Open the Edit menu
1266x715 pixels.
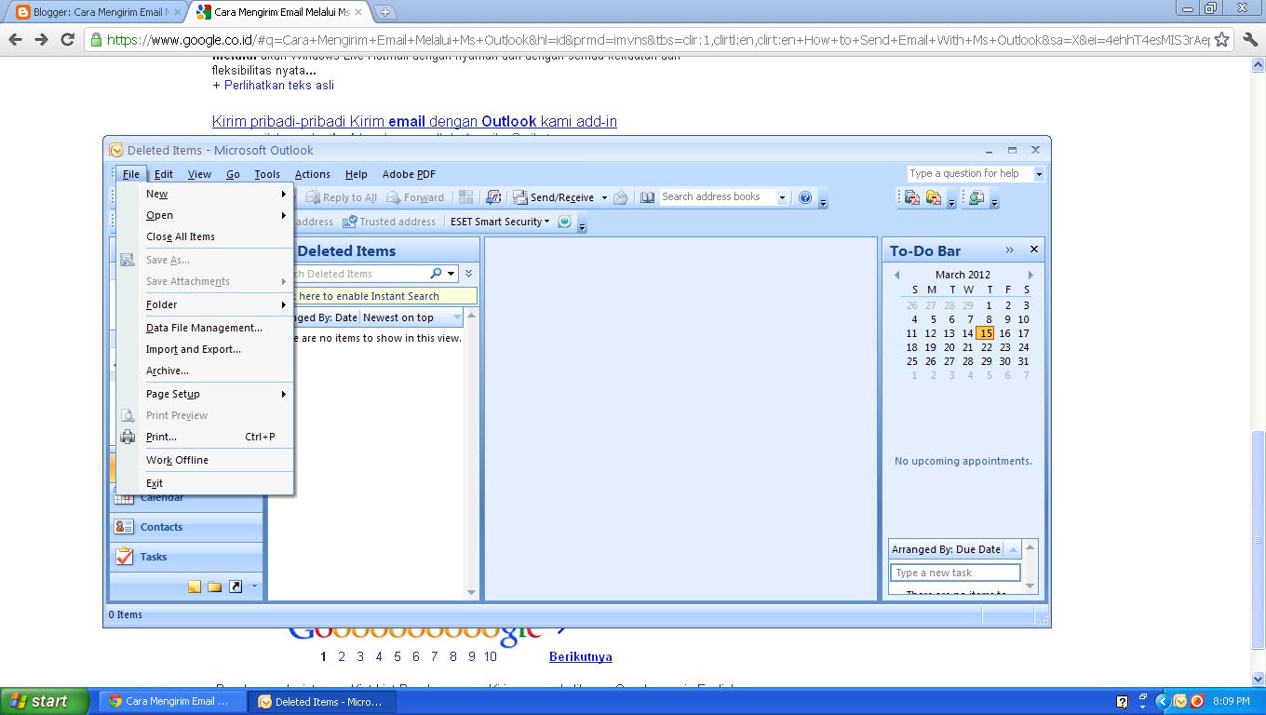point(164,174)
